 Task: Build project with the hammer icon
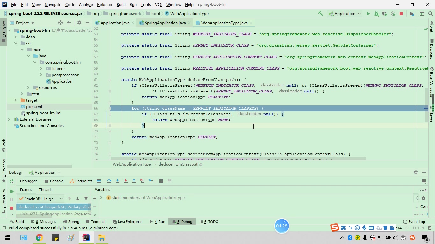pyautogui.click(x=321, y=14)
